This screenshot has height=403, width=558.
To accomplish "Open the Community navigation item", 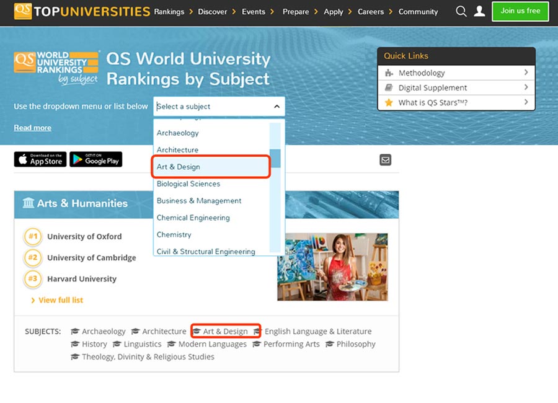I will (x=418, y=12).
